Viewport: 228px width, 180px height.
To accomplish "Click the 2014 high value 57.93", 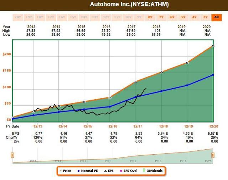I will click(x=56, y=31).
